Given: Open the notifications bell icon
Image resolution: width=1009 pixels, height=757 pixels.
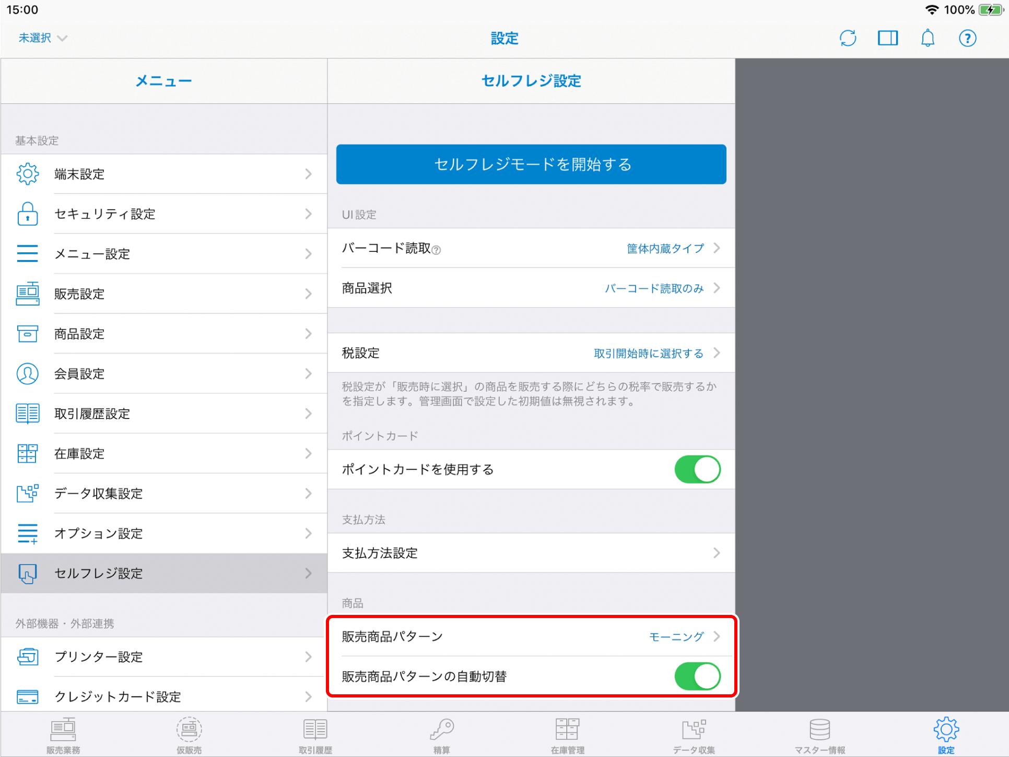Looking at the screenshot, I should [928, 38].
